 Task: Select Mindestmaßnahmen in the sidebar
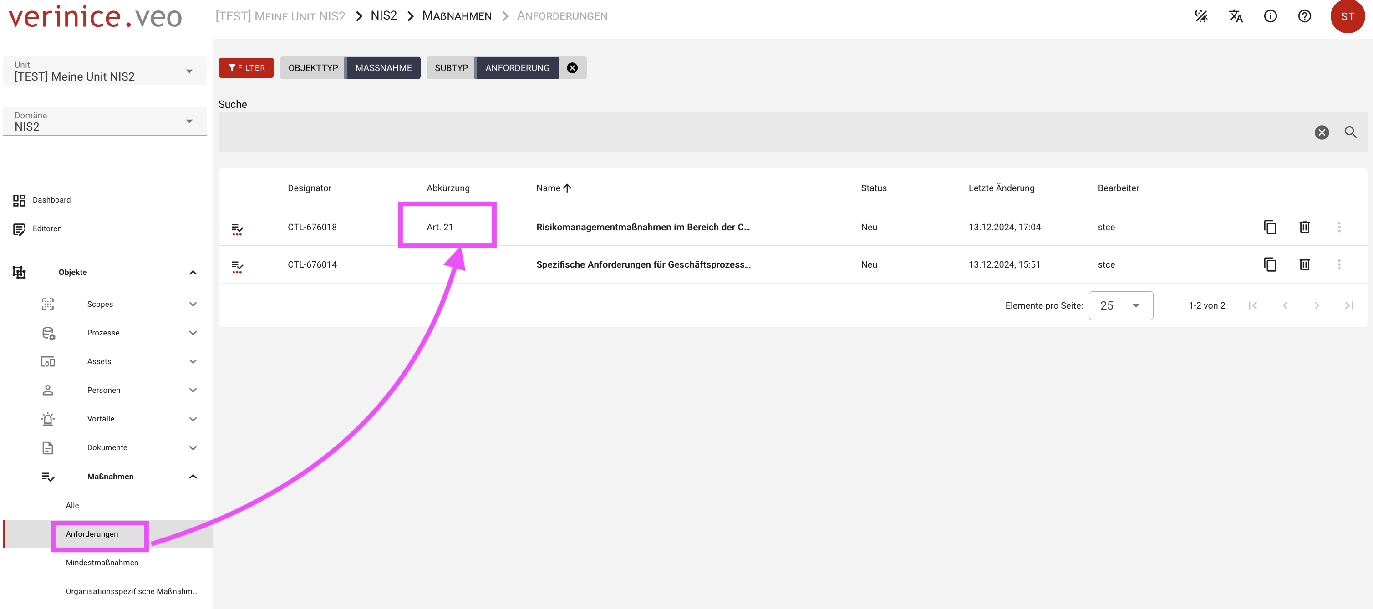102,563
